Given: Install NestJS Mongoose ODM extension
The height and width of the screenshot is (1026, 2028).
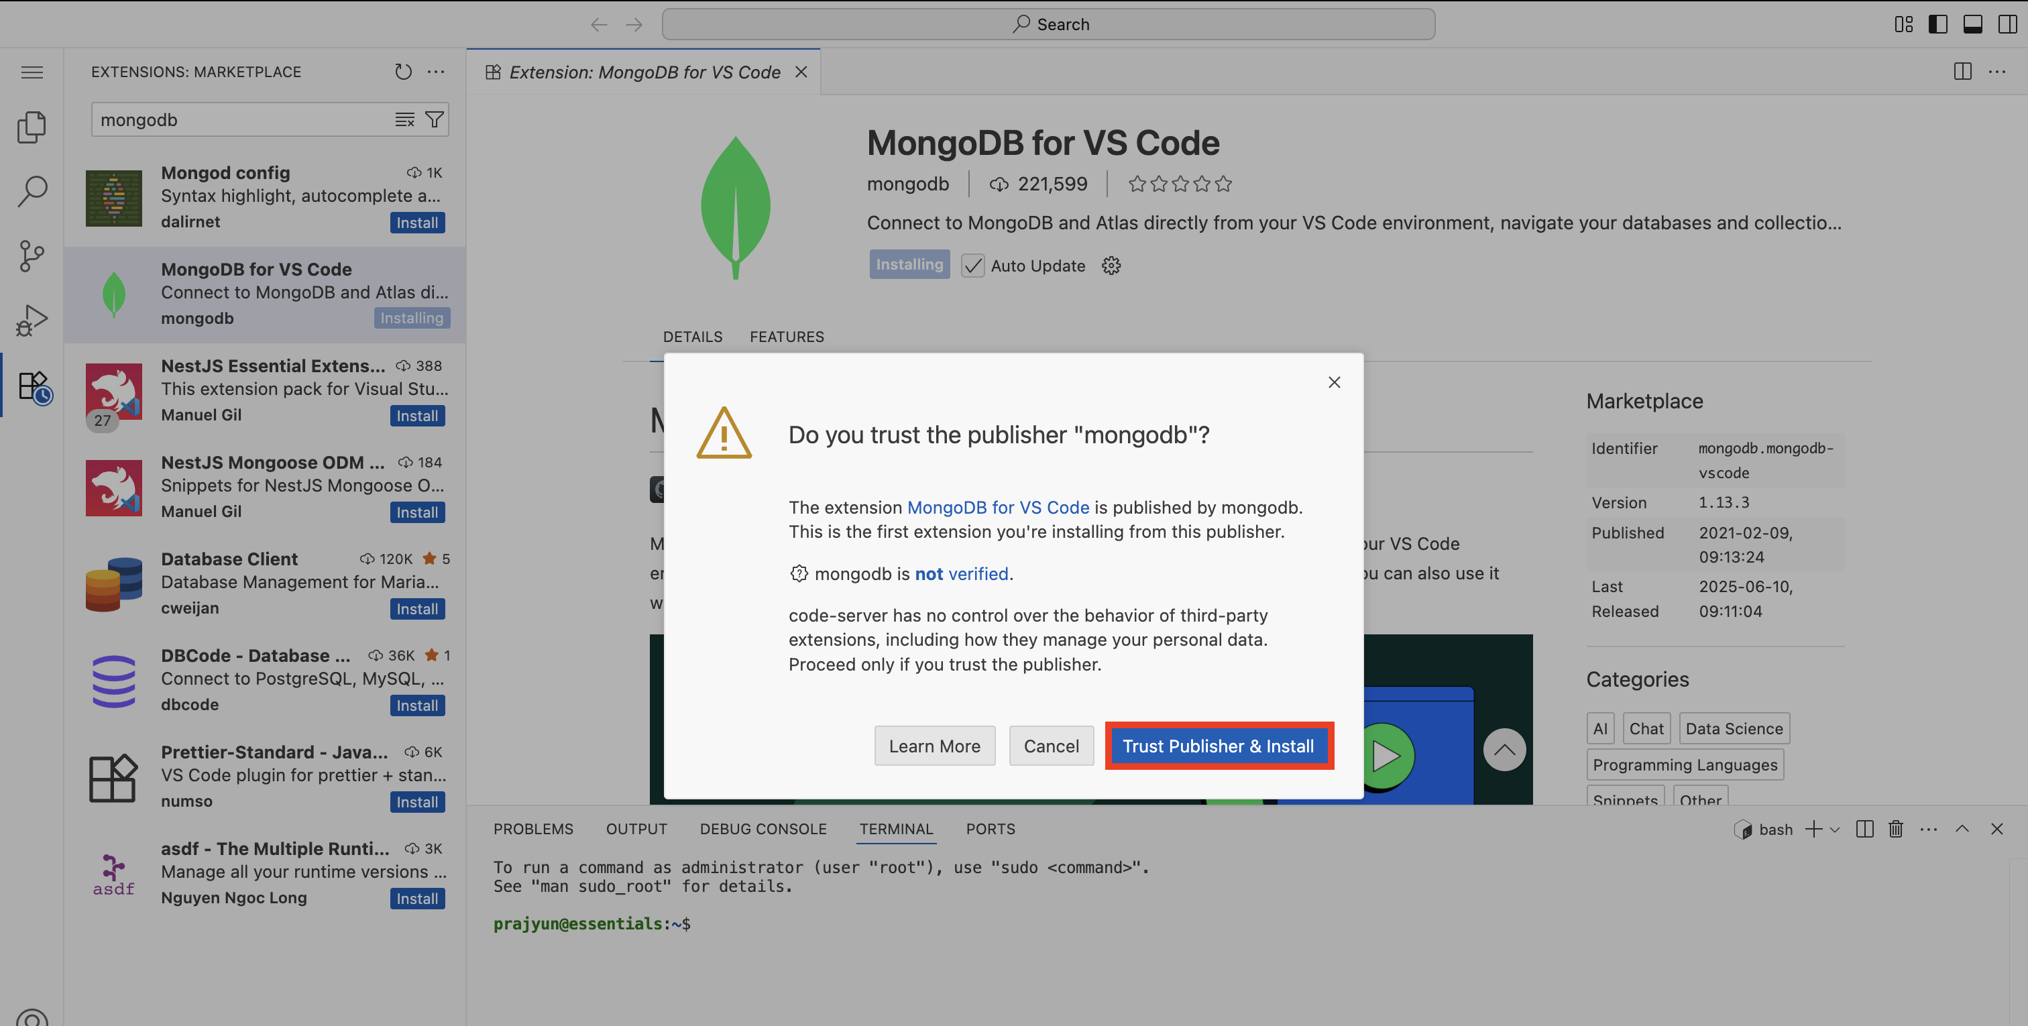Looking at the screenshot, I should pyautogui.click(x=417, y=512).
